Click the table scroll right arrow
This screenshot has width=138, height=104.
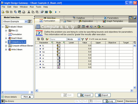[132, 90]
